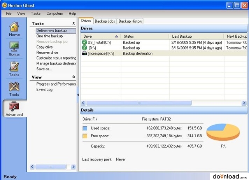The width and height of the screenshot is (249, 180).
Task: Click task panel scroll left arrow
Action: pyautogui.click(x=32, y=167)
